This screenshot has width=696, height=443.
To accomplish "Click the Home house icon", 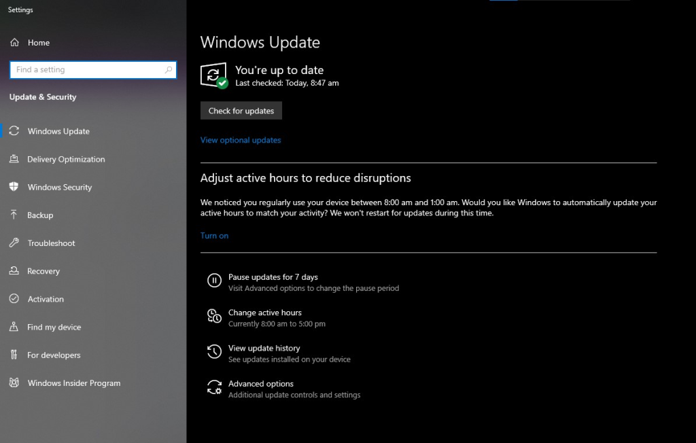I will [15, 42].
